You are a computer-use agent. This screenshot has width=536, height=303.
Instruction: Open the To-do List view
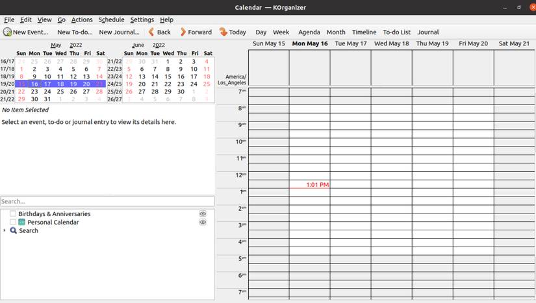(x=397, y=32)
